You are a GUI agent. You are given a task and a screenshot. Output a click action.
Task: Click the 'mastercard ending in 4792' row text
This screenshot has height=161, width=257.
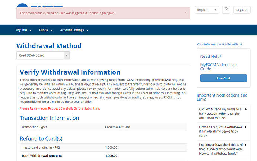(41, 148)
